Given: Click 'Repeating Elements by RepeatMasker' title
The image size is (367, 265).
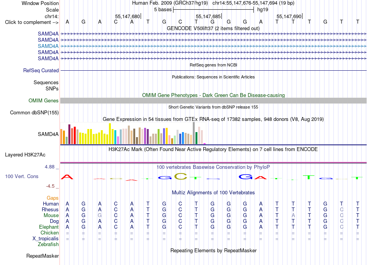Looking at the screenshot, I should click(x=213, y=250).
